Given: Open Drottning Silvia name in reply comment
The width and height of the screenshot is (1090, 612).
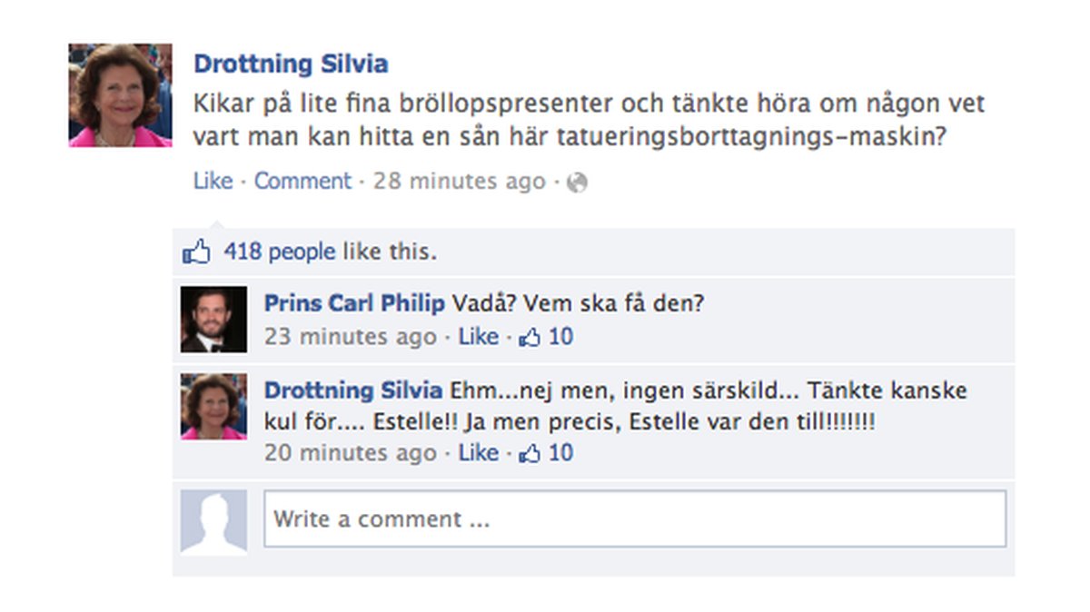Looking at the screenshot, I should coord(353,391).
